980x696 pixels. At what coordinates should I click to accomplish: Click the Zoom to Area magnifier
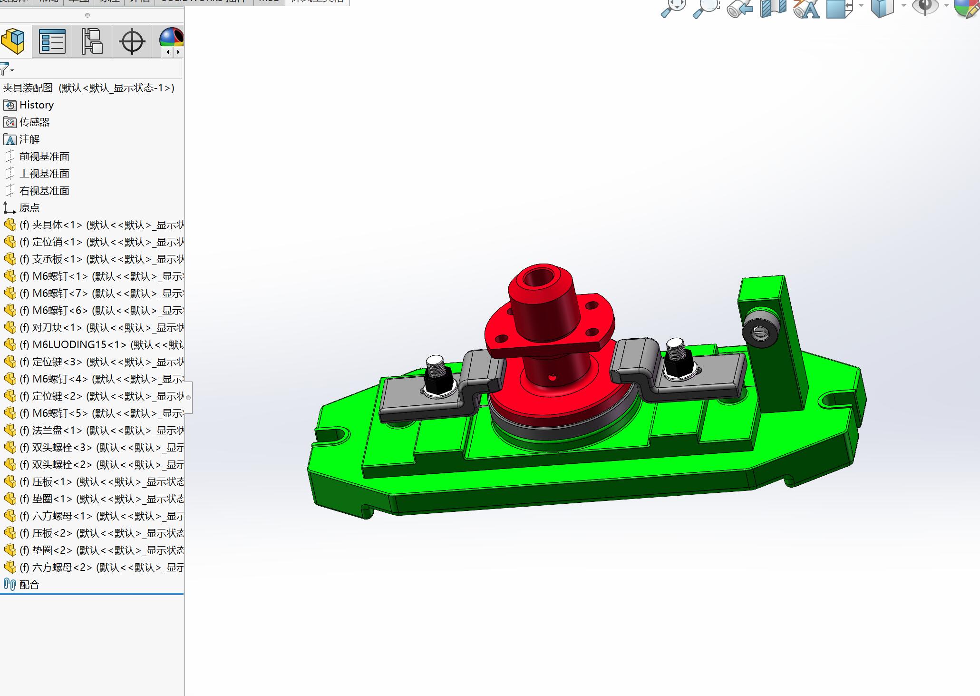click(706, 8)
